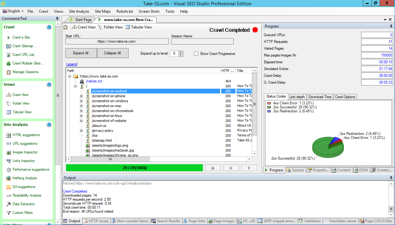Select the /assets/images/logo.png row
Viewport: 395px width, 225px height.
[110, 145]
